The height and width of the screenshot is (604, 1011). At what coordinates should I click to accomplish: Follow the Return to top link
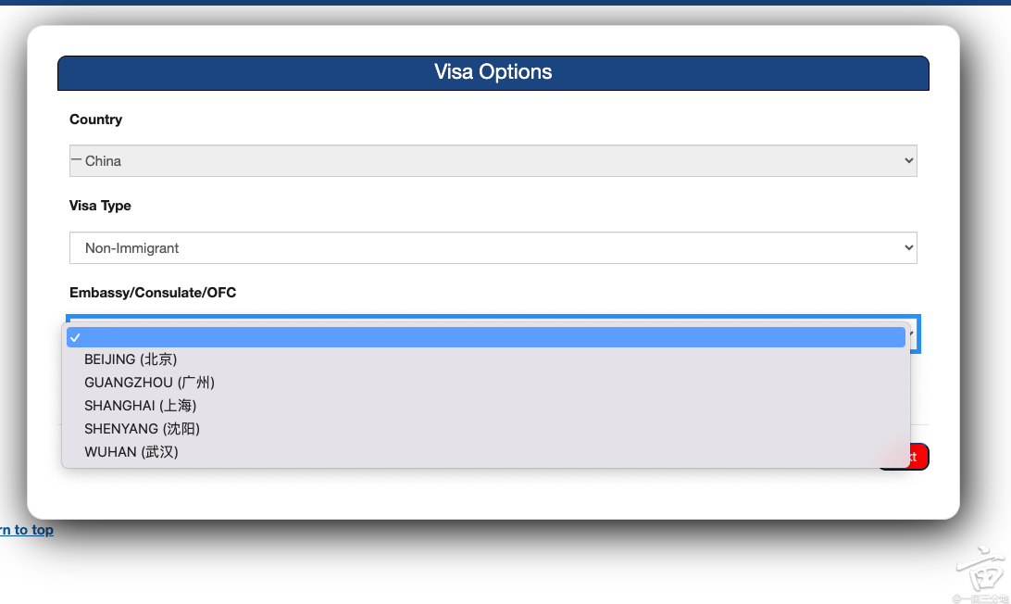pyautogui.click(x=26, y=530)
